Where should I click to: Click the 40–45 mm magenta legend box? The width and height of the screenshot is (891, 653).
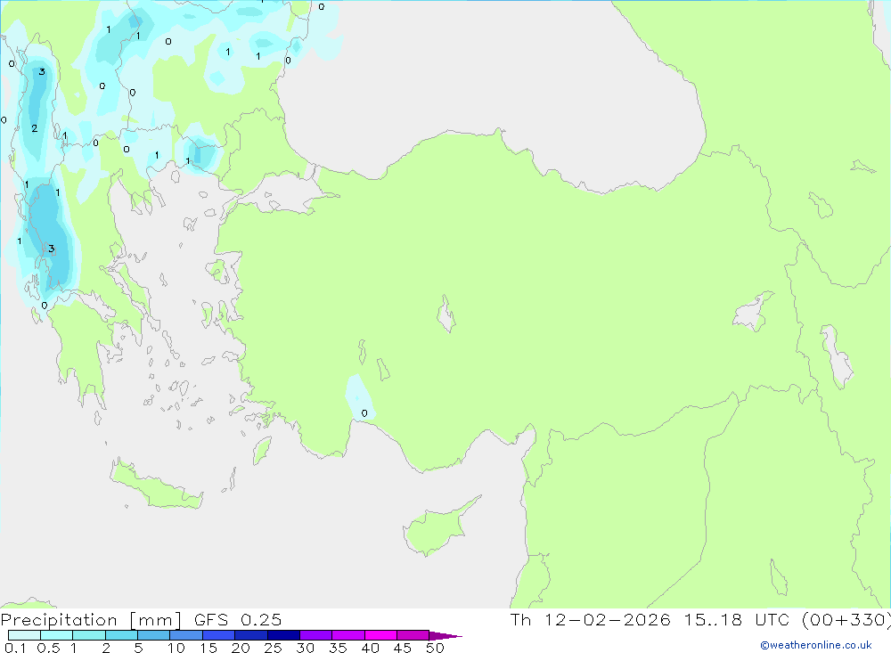point(380,635)
